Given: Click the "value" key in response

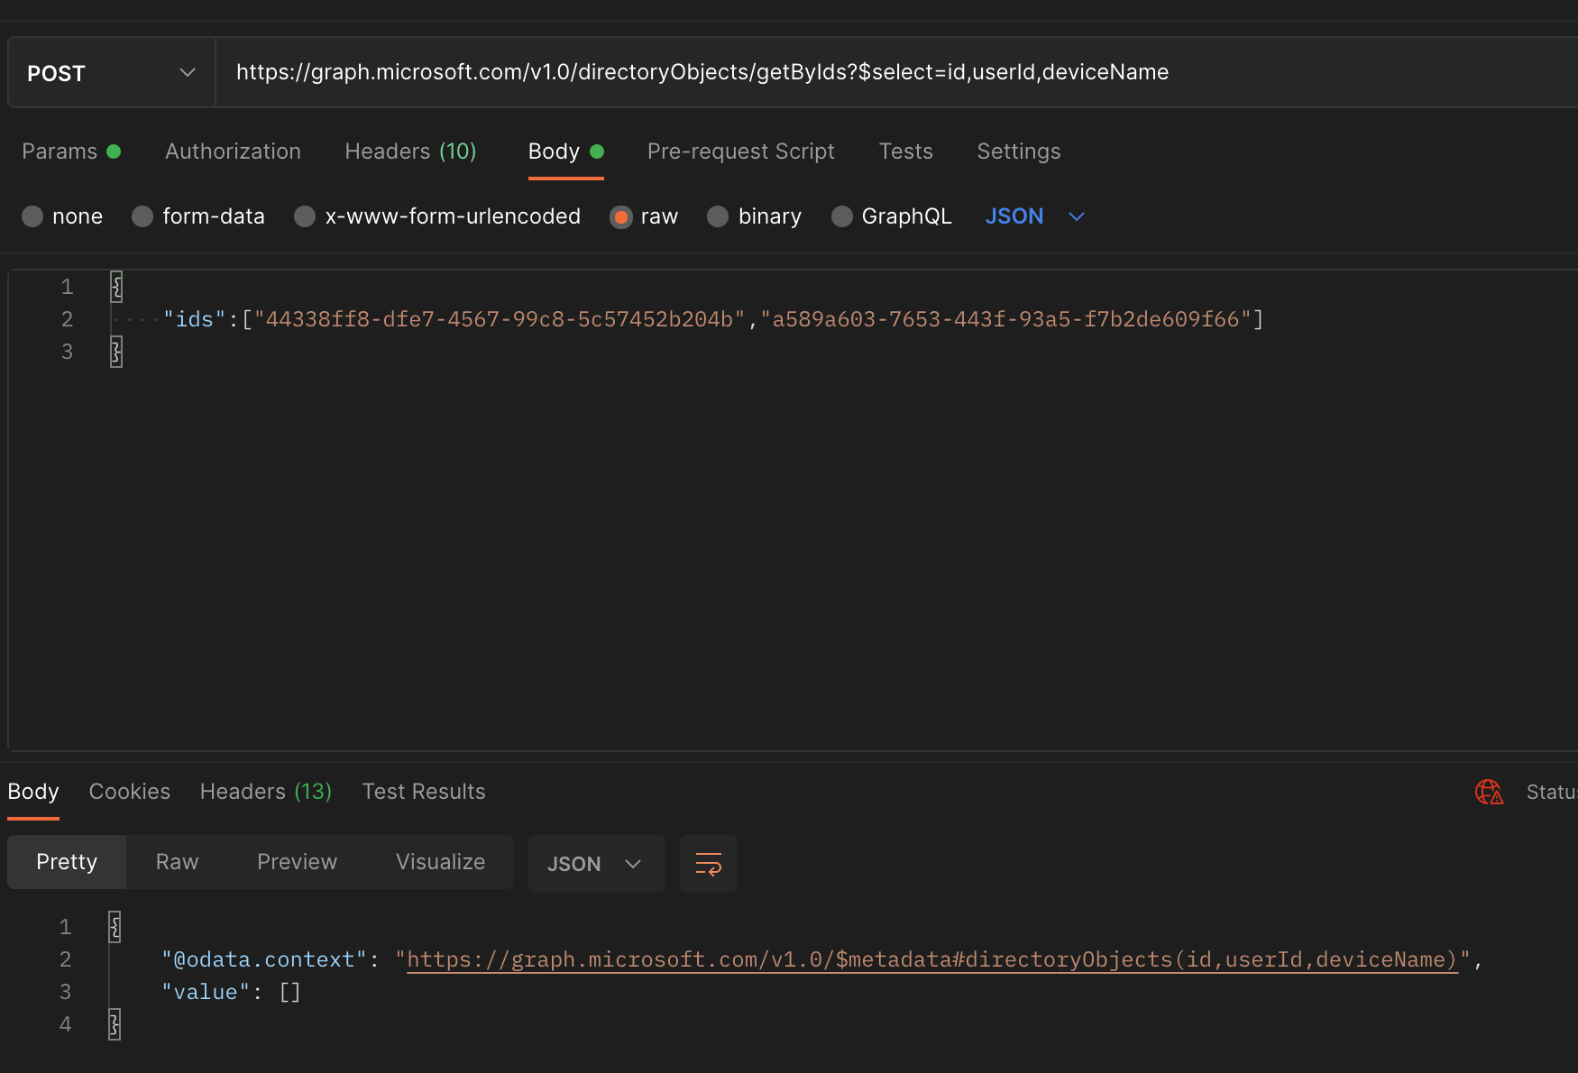Looking at the screenshot, I should (x=206, y=992).
